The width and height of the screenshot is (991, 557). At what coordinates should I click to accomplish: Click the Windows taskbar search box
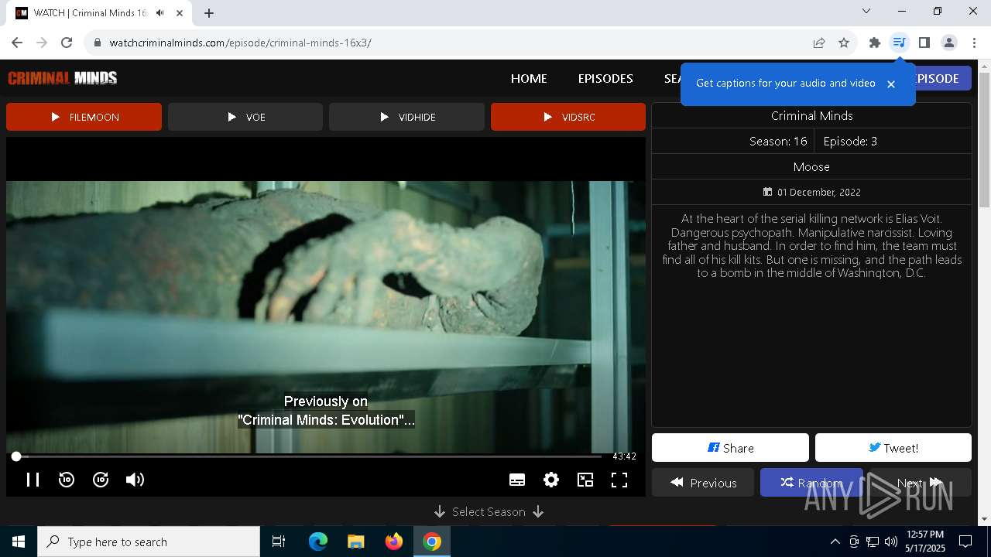coord(149,542)
